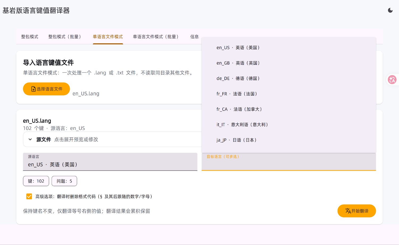This screenshot has width=399, height=245.
Task: Switch to 整包模式（批量）tab
Action: tap(65, 37)
